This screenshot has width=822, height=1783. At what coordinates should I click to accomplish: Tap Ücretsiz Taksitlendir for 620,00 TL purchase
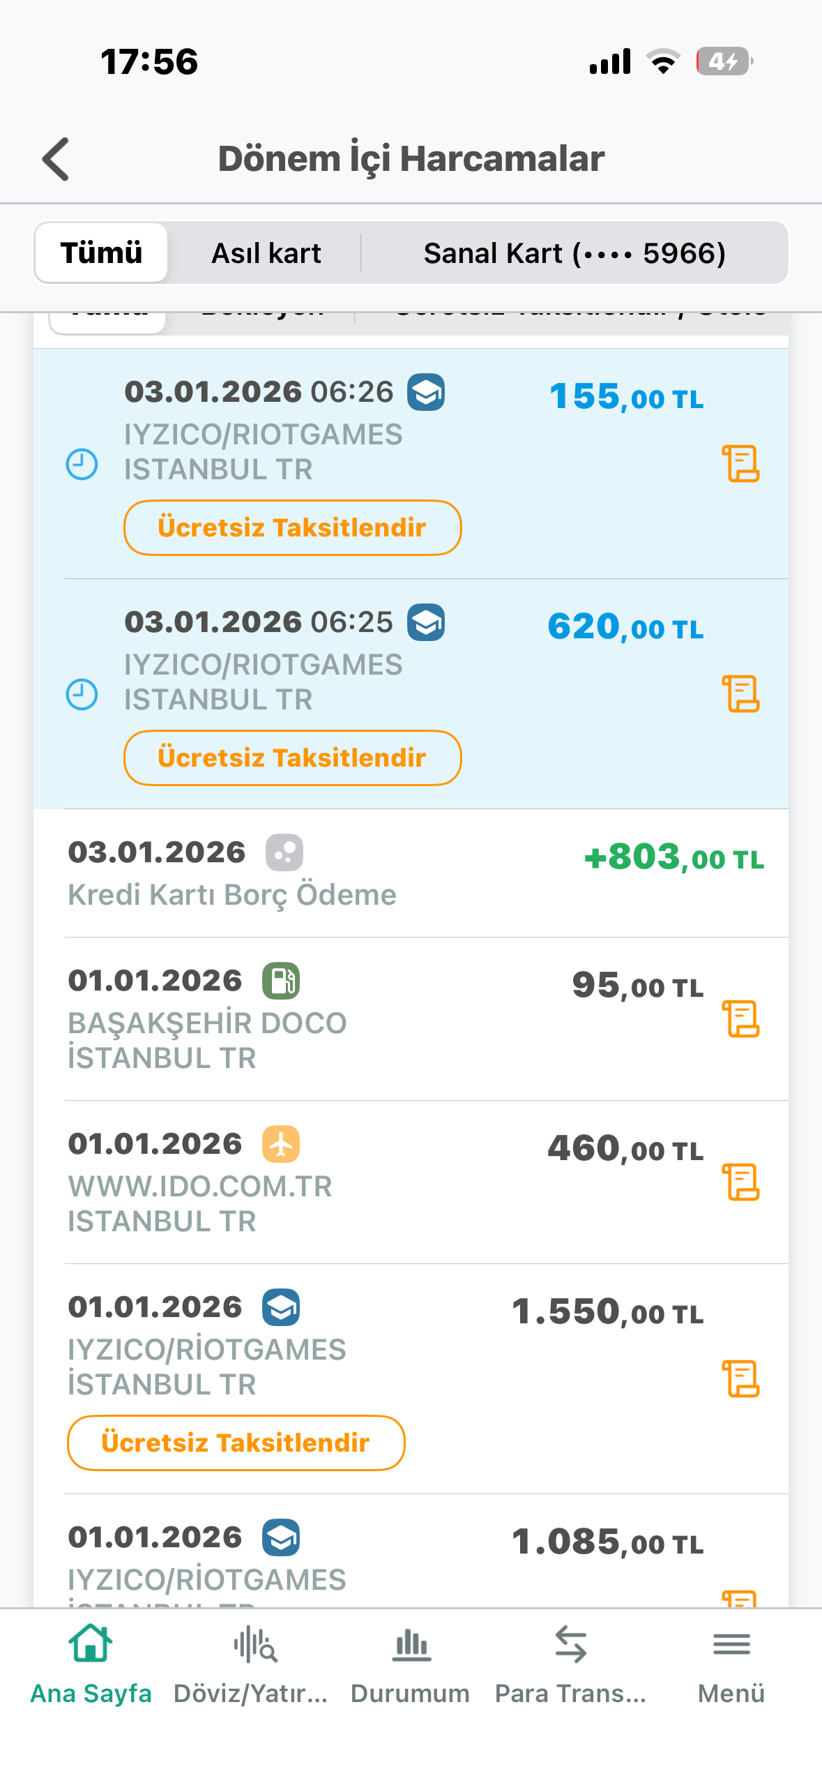(293, 758)
